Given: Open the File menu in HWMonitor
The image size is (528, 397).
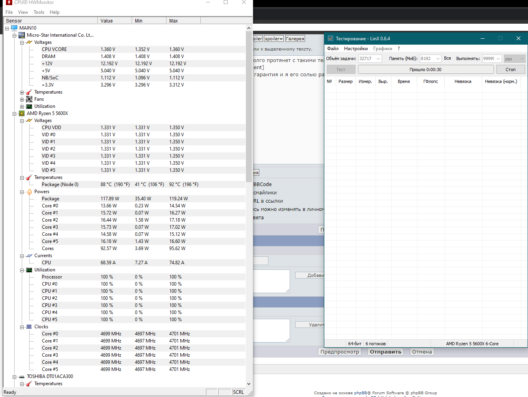Looking at the screenshot, I should coord(9,12).
